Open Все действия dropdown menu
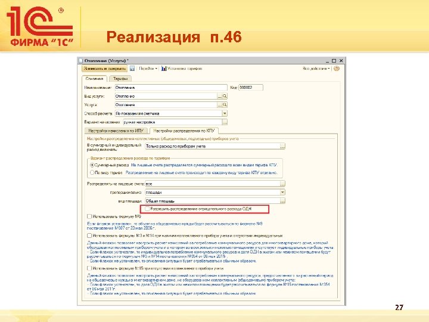Viewport: 429px width, 322px height. (x=316, y=69)
